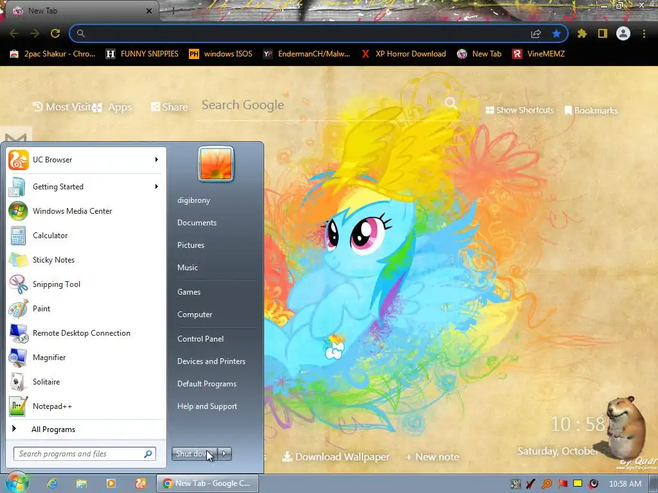Open Remote Desktop Connection
Screen dimensions: 658x493
pyautogui.click(x=86, y=333)
